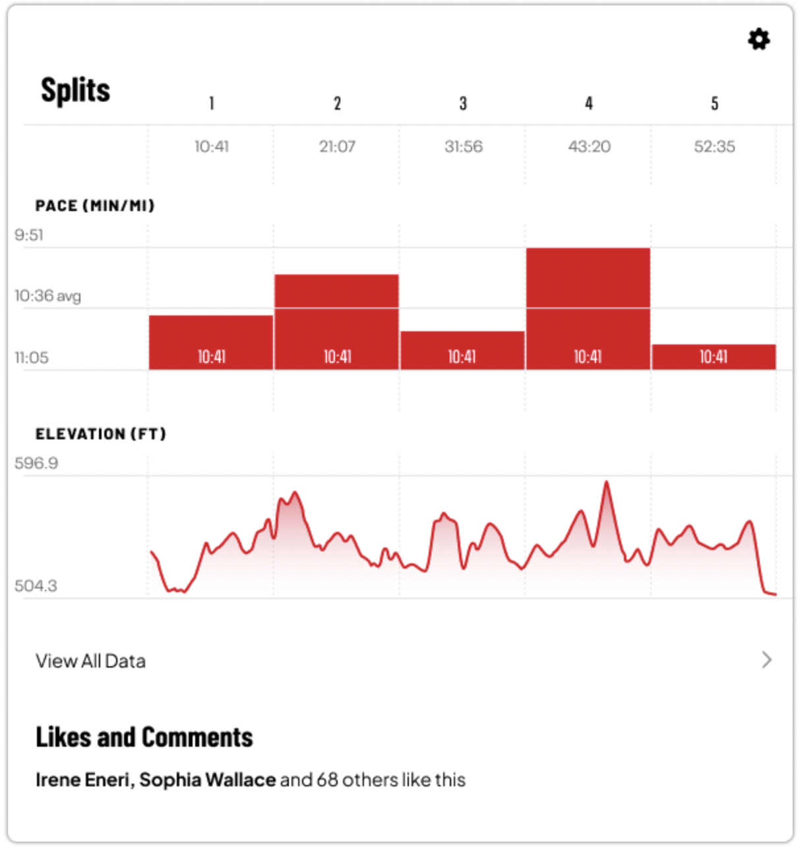
Task: Click the second split pace bar
Action: [x=336, y=322]
